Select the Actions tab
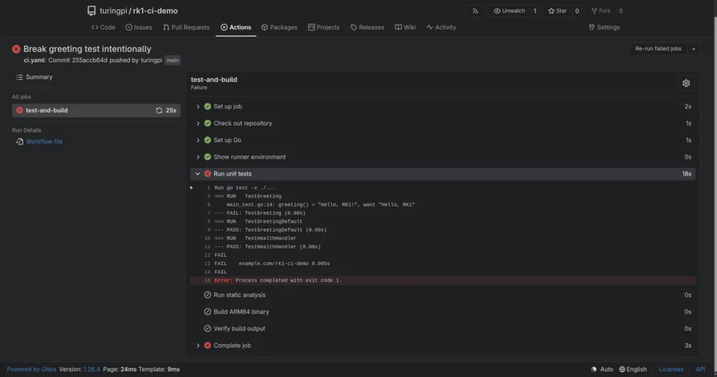This screenshot has width=717, height=377. click(236, 27)
